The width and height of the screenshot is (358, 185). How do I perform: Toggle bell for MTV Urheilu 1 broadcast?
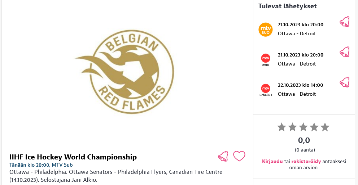point(345,82)
